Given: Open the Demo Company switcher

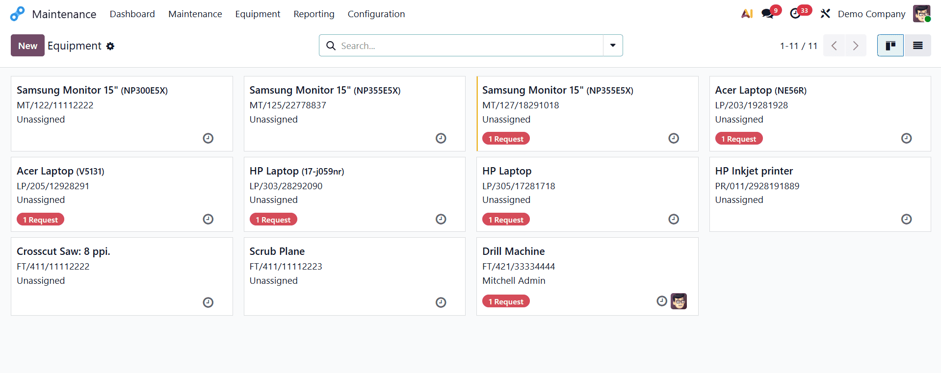Looking at the screenshot, I should (x=871, y=14).
